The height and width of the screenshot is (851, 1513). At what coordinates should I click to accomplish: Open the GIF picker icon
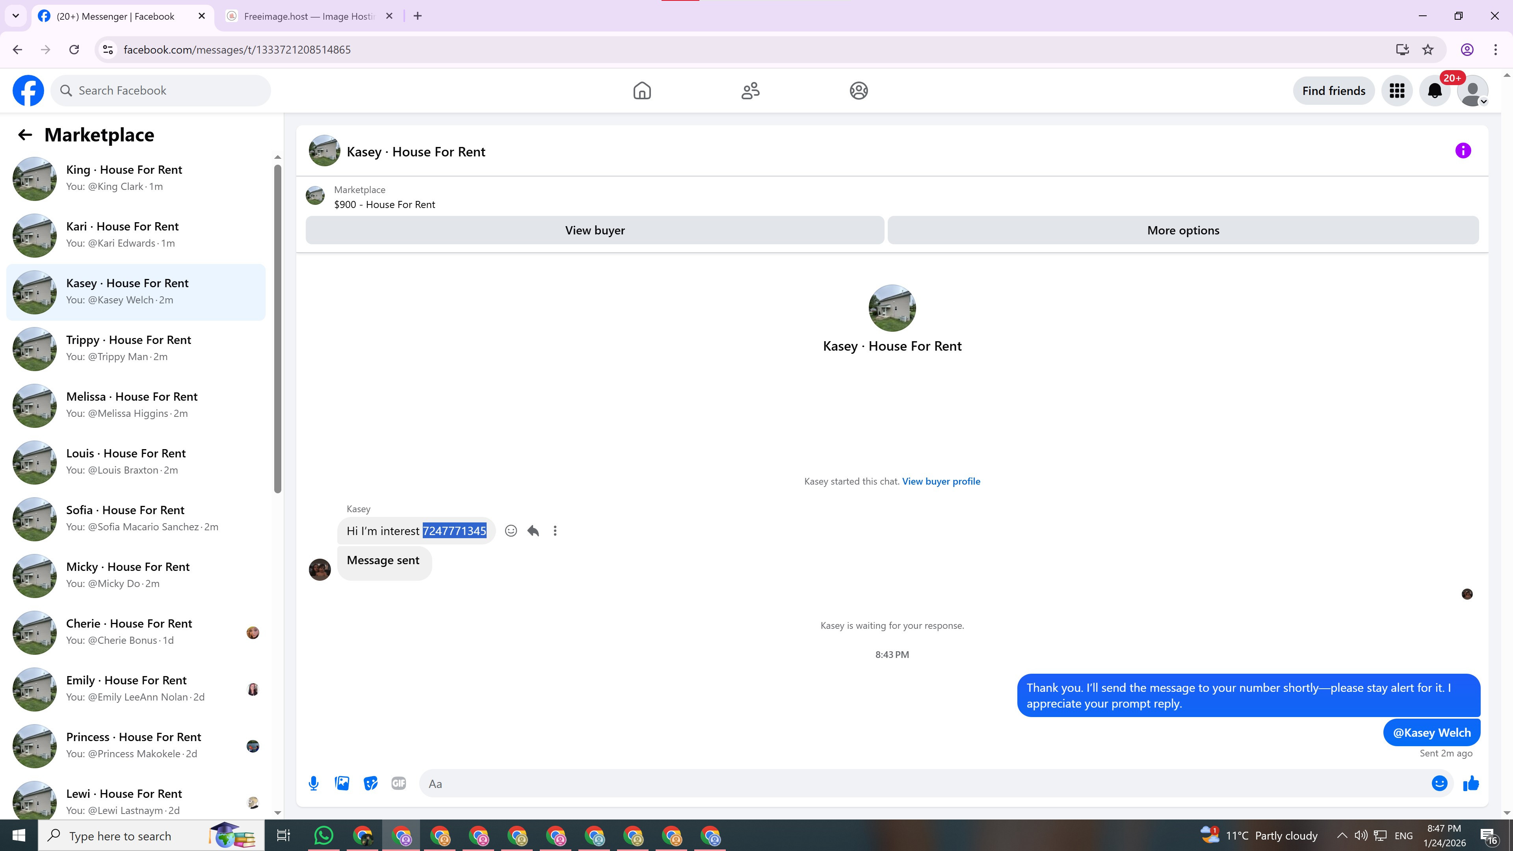tap(398, 784)
